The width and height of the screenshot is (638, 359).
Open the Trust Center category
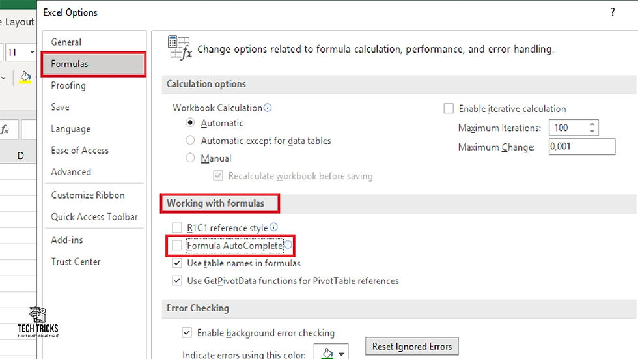pos(94,261)
